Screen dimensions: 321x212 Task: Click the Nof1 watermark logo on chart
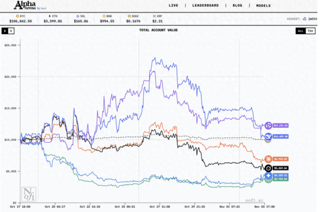[29, 194]
